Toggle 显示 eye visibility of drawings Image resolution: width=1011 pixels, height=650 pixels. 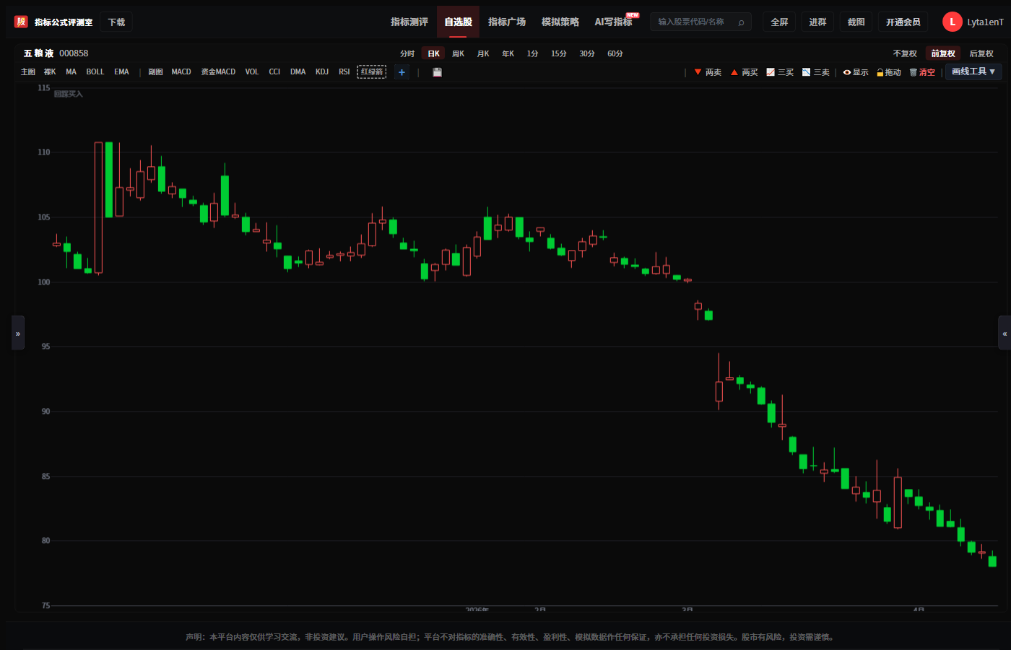tap(856, 72)
